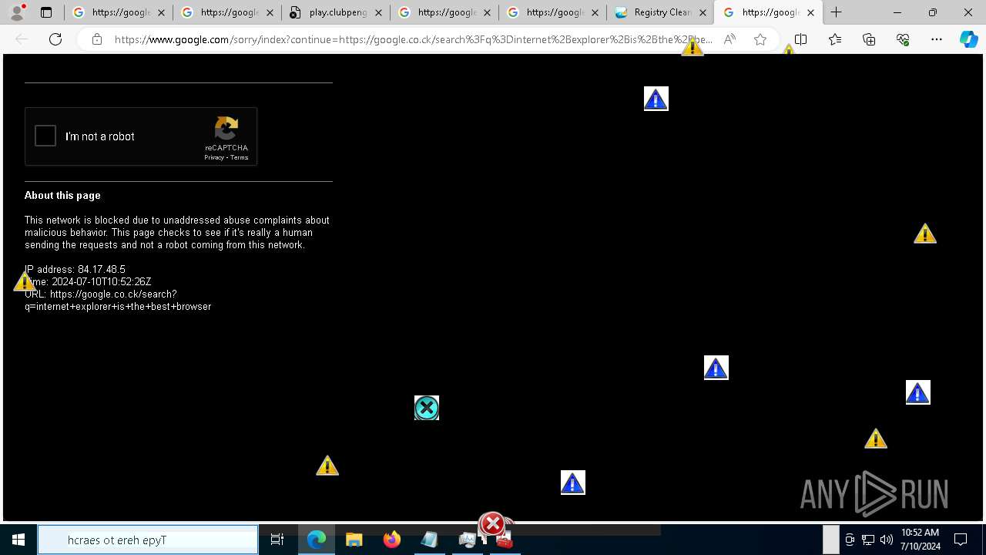
Task: Open reCAPTCHA Privacy link
Action: pos(214,157)
